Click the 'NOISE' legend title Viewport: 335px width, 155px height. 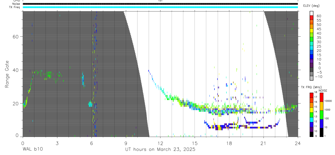323,90
